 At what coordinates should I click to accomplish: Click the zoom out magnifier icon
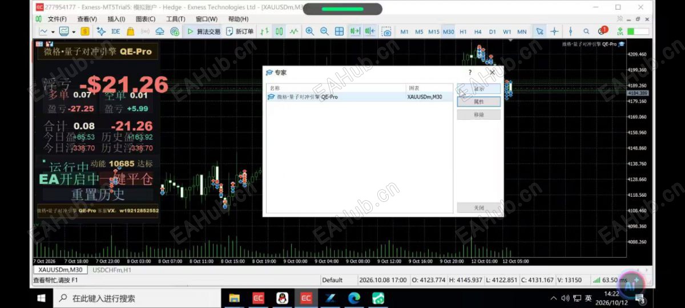[x=324, y=31]
